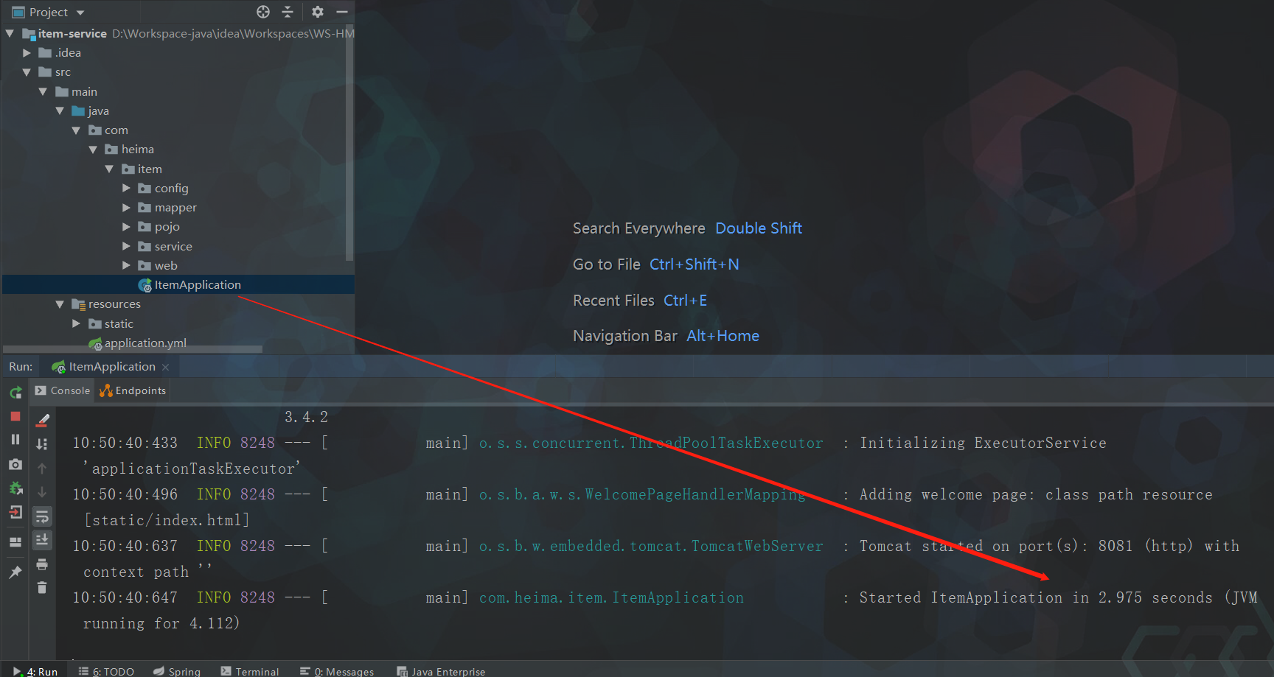The width and height of the screenshot is (1274, 677).
Task: Click the Console tab's terminal icon
Action: click(41, 390)
